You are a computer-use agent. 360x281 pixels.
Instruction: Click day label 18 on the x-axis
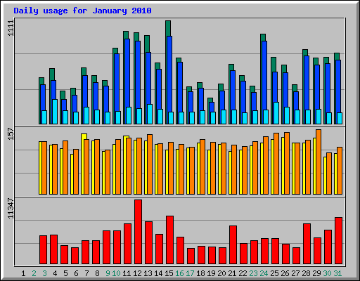200,273
